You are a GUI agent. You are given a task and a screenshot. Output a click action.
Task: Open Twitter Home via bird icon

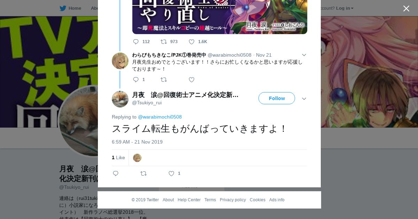tap(63, 8)
